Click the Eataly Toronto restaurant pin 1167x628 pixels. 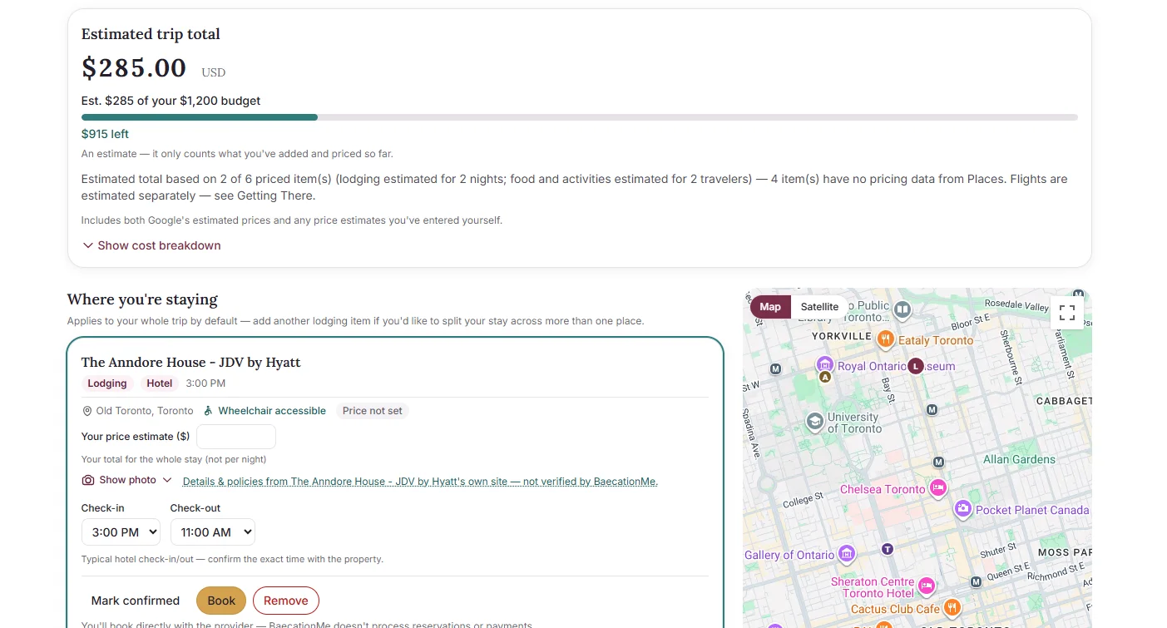(886, 339)
